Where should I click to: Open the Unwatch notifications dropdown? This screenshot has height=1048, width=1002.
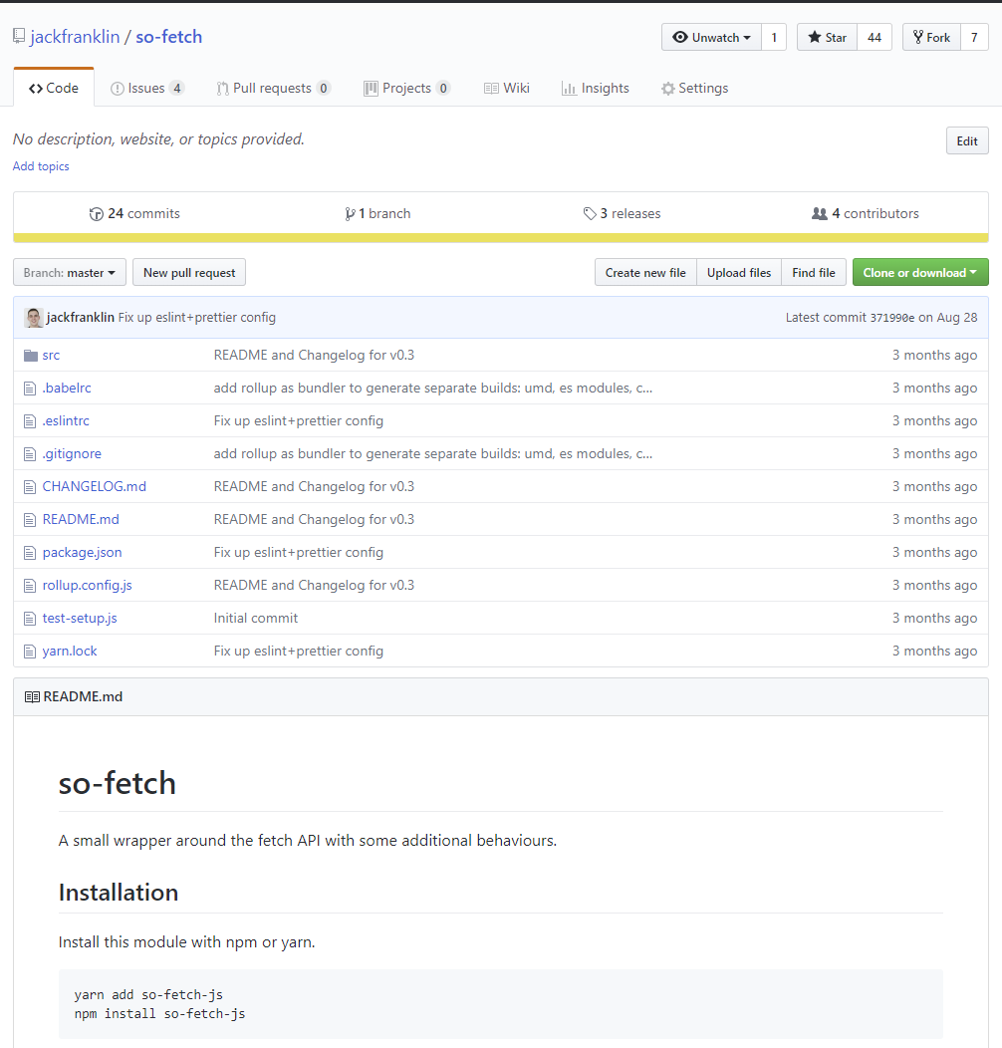[x=711, y=38]
